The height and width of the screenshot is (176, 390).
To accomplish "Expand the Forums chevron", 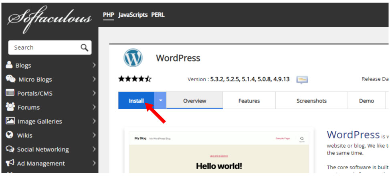I will coord(94,107).
